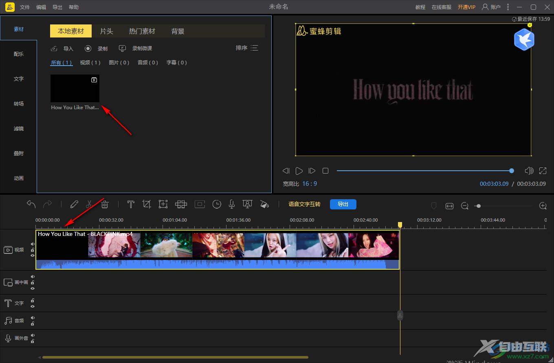Image resolution: width=554 pixels, height=363 pixels.
Task: Click the 录制微课 screen icon
Action: click(123, 48)
